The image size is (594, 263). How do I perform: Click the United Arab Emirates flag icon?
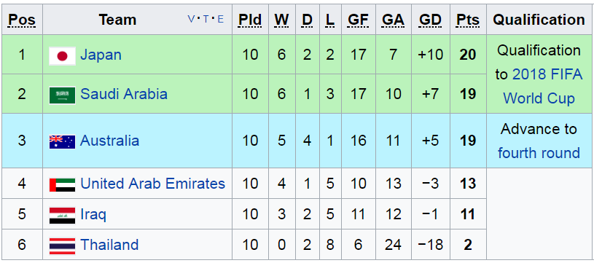62,184
